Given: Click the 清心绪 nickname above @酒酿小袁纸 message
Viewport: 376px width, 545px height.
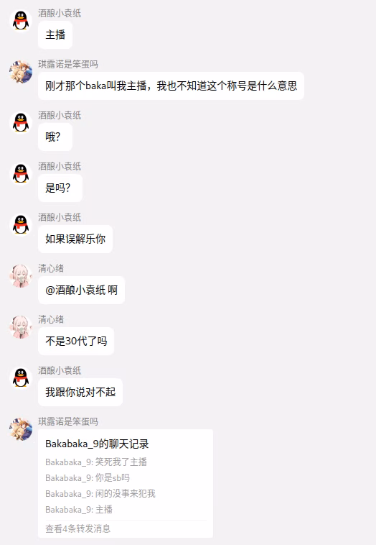Looking at the screenshot, I should pos(51,268).
